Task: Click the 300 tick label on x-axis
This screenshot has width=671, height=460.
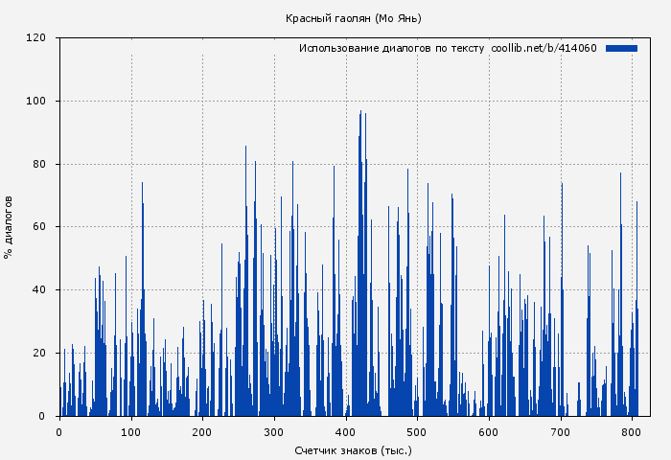Action: coord(274,432)
